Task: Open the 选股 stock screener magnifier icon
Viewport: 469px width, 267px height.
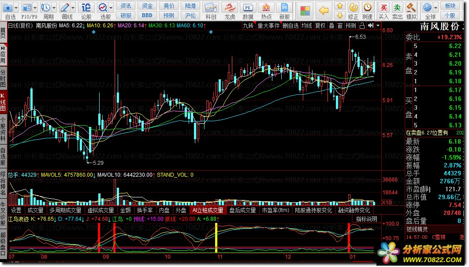Action: [x=103, y=7]
